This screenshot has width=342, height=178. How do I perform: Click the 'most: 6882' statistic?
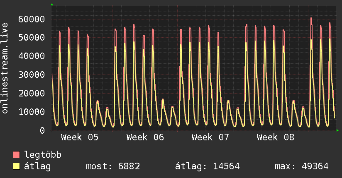112,166
